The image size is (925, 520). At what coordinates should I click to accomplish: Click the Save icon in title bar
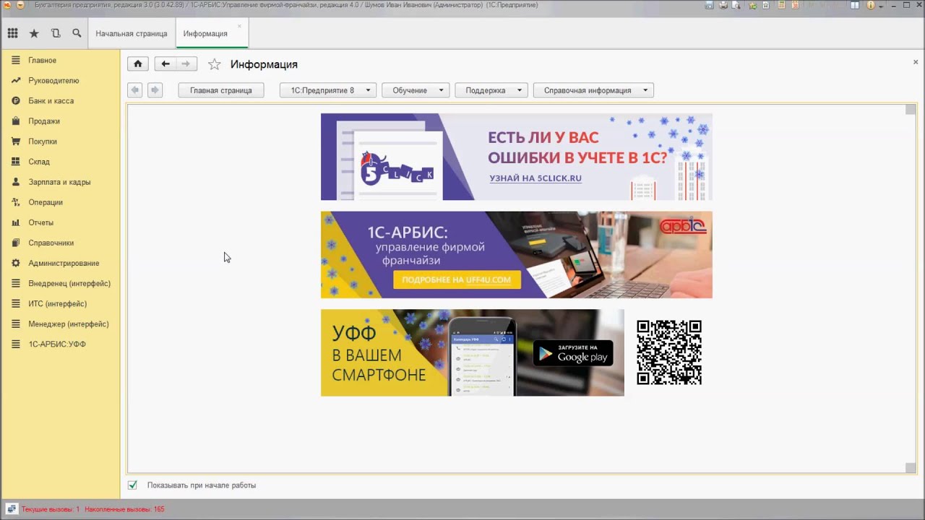(709, 5)
